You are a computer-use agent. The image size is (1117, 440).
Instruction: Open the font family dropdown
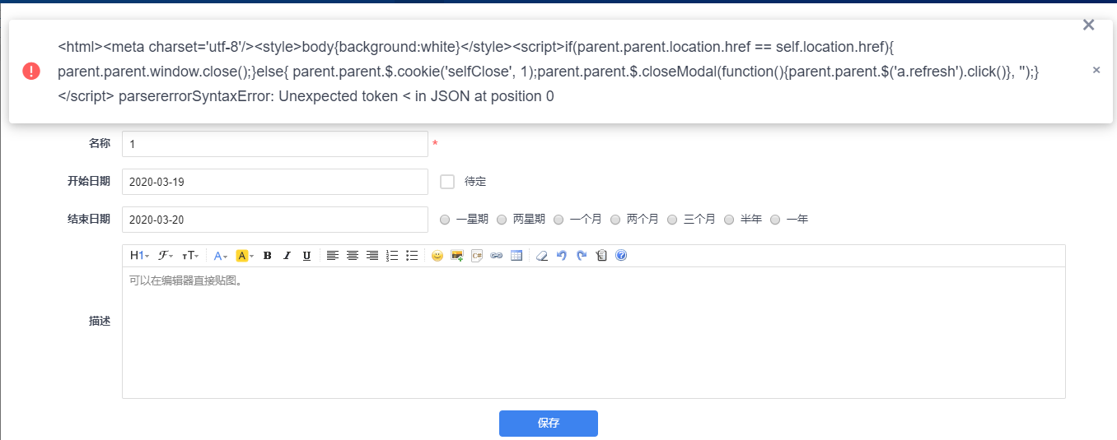tap(165, 256)
